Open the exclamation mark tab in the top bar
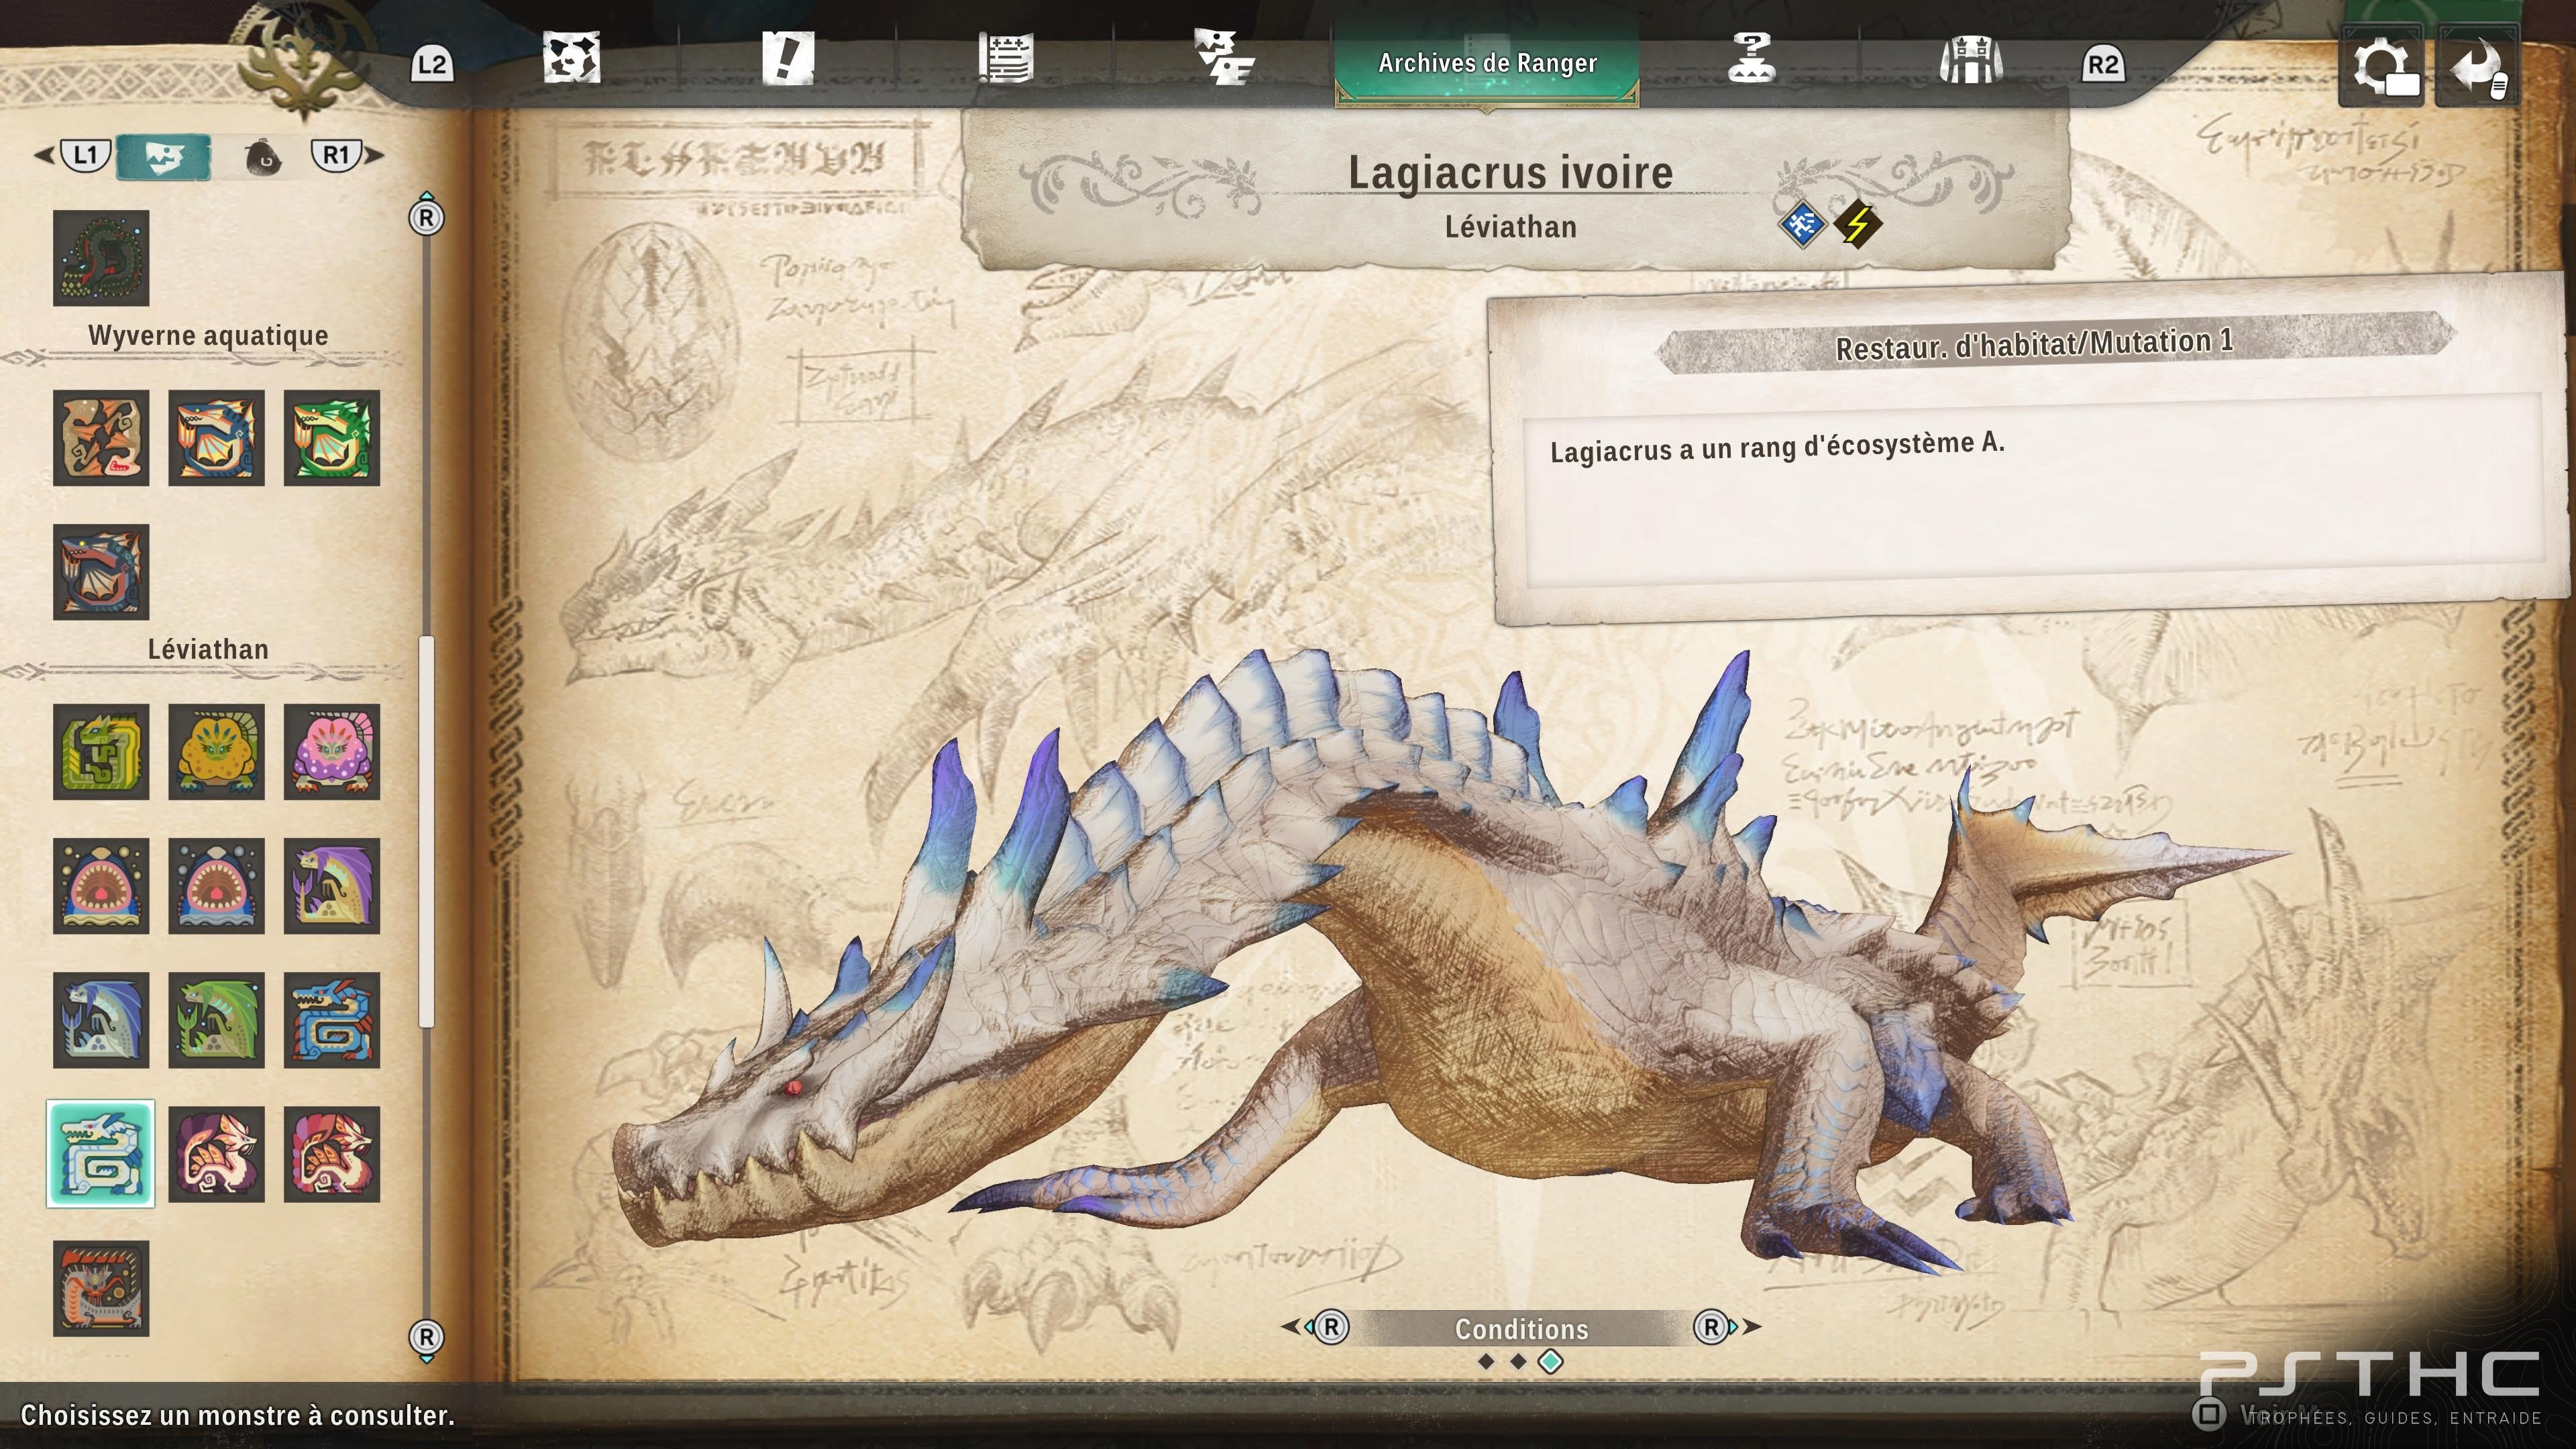2576x1449 pixels. [x=788, y=58]
